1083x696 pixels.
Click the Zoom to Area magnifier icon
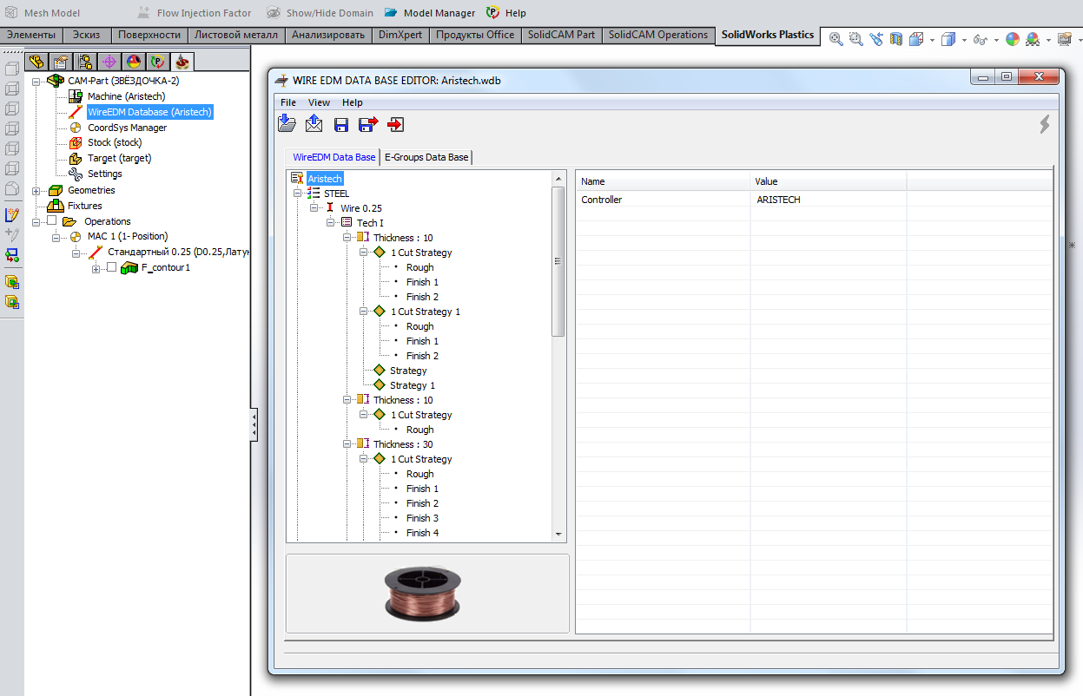pyautogui.click(x=855, y=39)
